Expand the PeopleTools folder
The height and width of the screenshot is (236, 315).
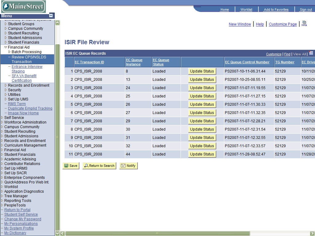(x=2, y=205)
